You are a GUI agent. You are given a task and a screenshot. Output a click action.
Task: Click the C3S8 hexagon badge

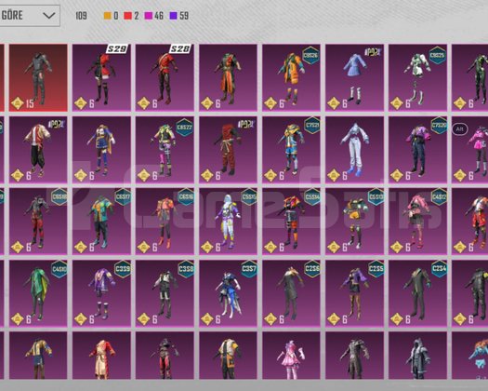(186, 269)
